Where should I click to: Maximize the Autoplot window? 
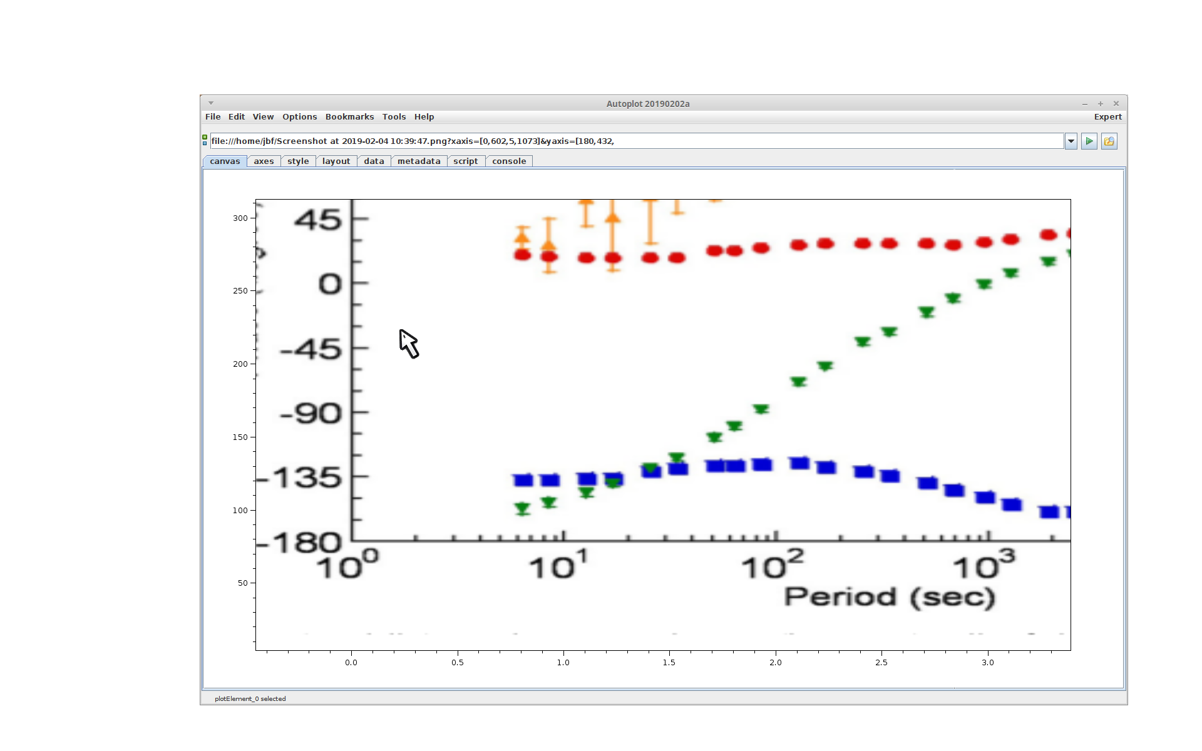point(1101,104)
